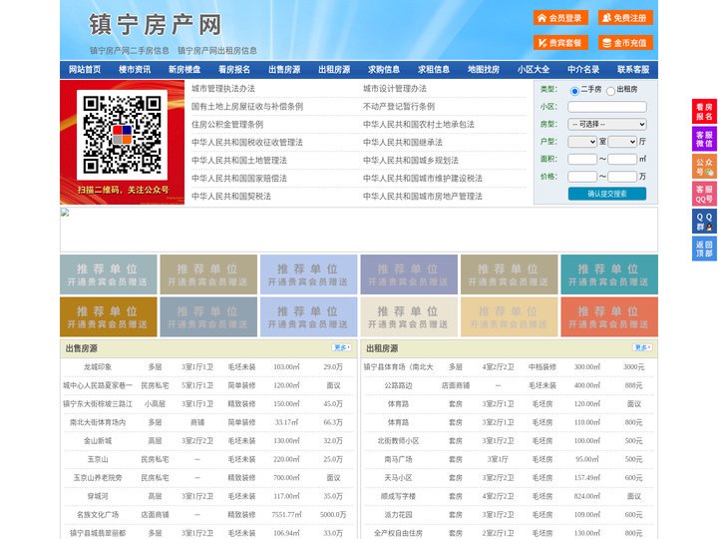Click the 客服微信 side floating icon

coord(704,139)
